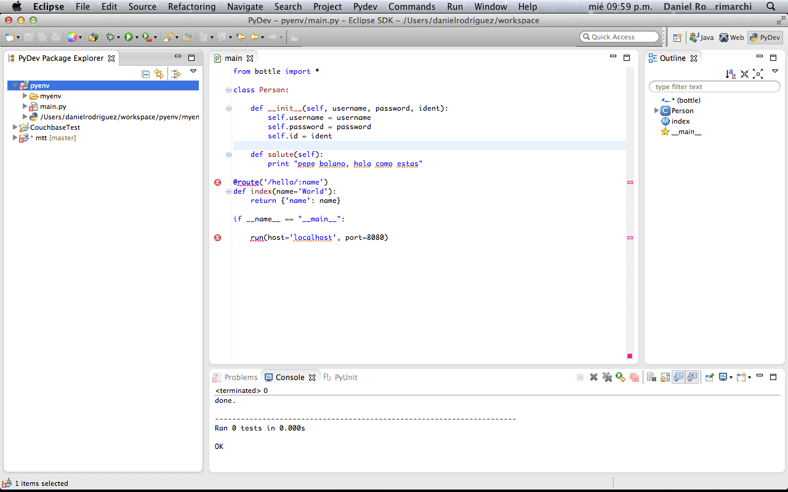The height and width of the screenshot is (492, 788).
Task: Close the main editor tab
Action: click(250, 58)
